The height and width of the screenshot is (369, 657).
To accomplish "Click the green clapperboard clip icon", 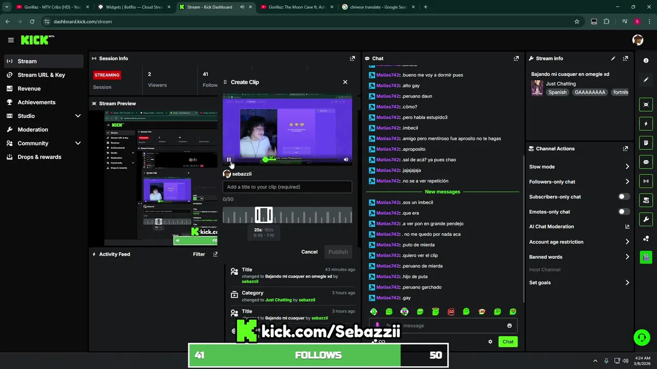I will point(646,257).
